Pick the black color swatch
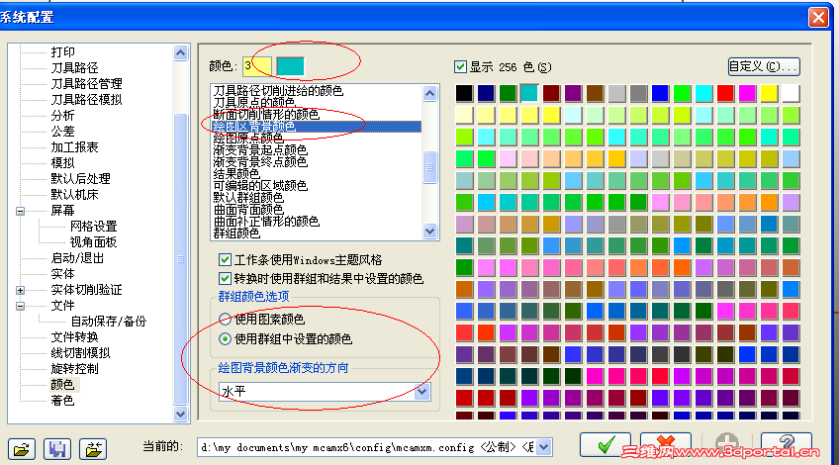The height and width of the screenshot is (465, 839). (464, 93)
